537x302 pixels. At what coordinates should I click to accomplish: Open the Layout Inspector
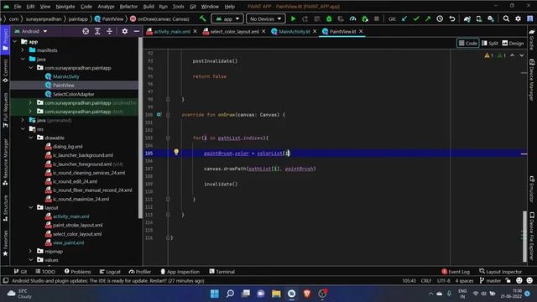(x=500, y=272)
